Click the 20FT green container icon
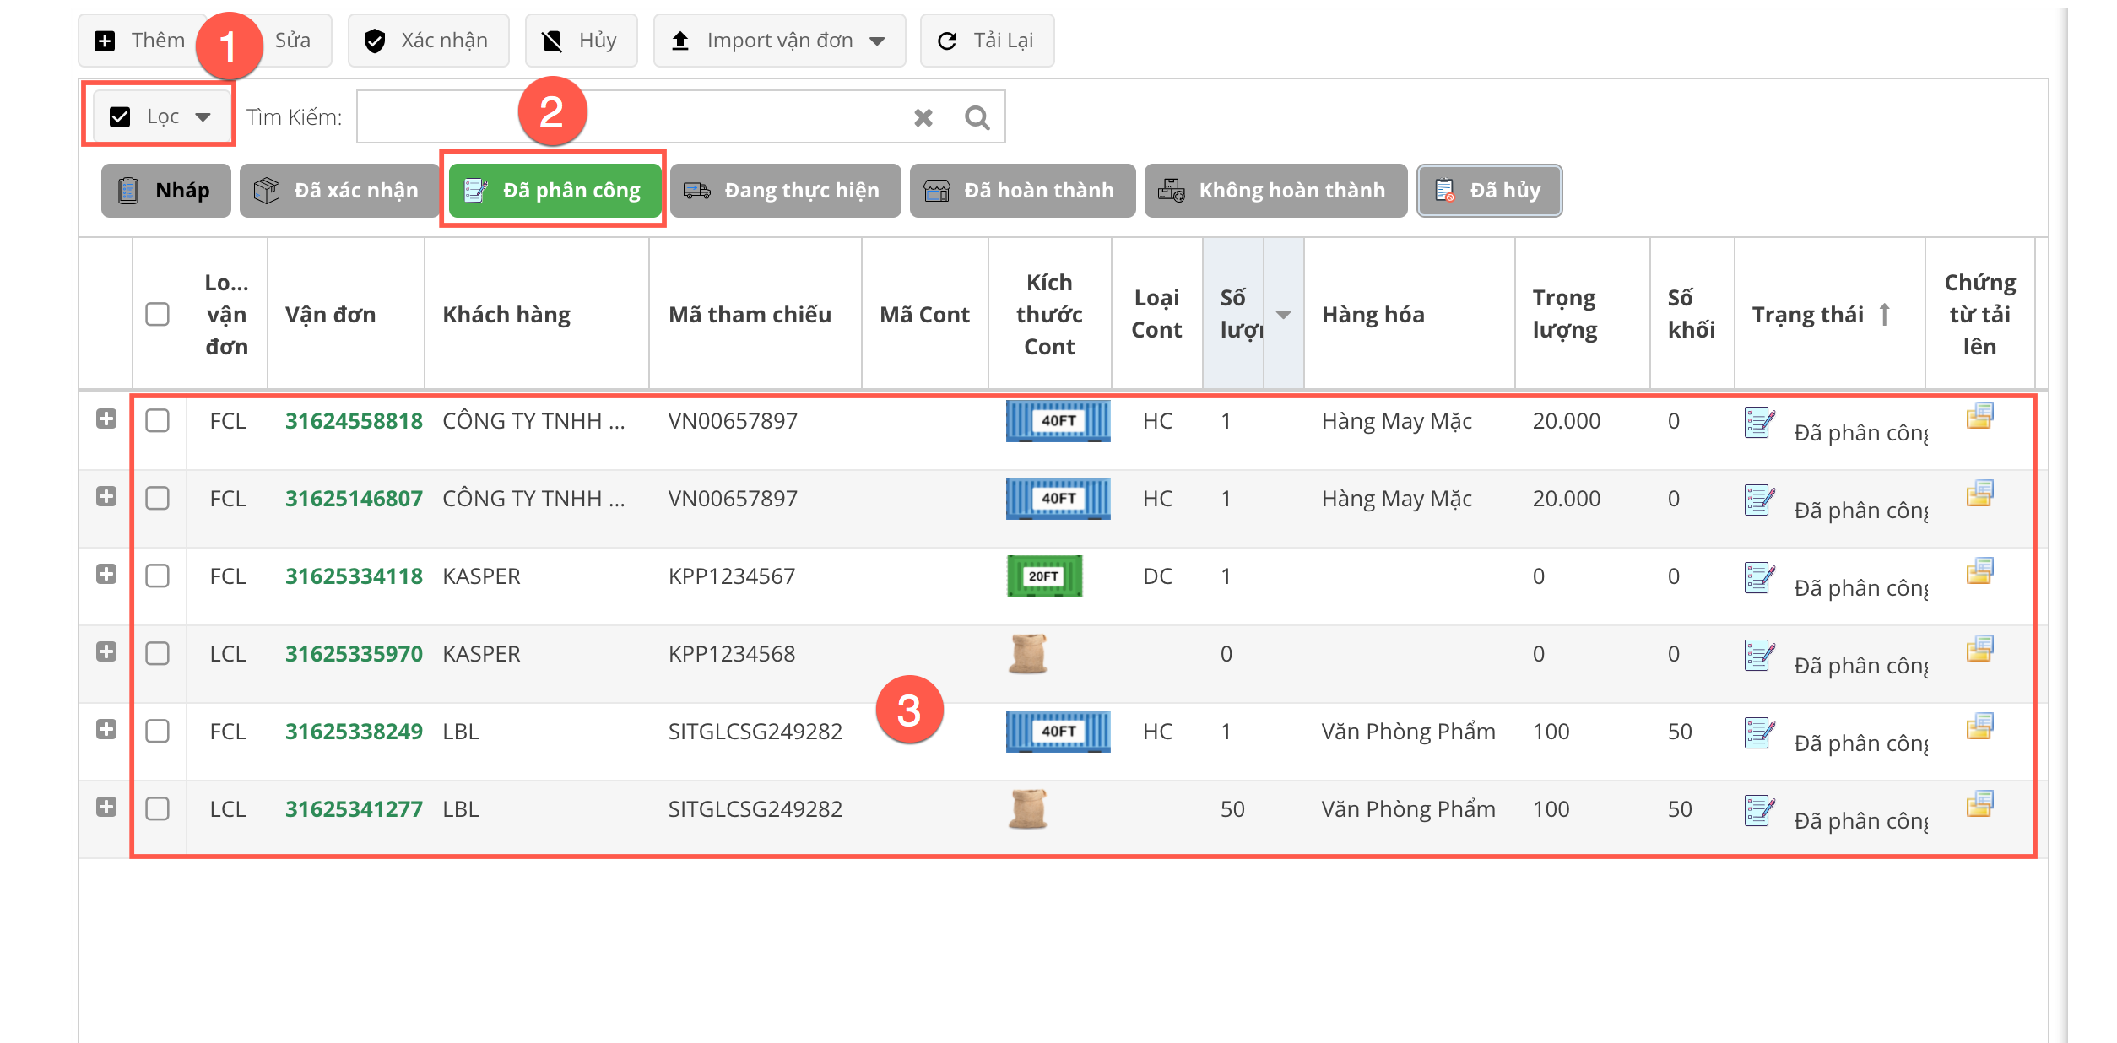2117x1043 pixels. 1044,576
